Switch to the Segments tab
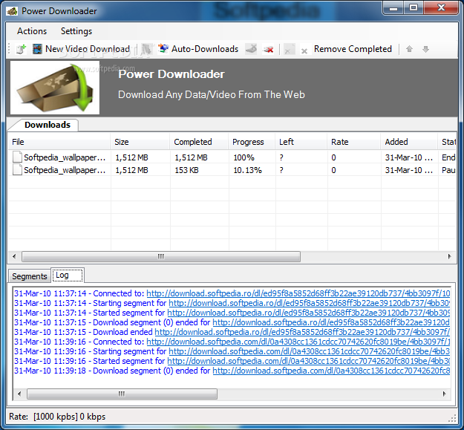This screenshot has width=464, height=430. coord(29,276)
